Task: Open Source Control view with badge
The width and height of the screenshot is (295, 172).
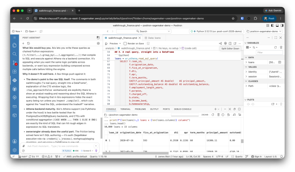Action: (x=14, y=63)
